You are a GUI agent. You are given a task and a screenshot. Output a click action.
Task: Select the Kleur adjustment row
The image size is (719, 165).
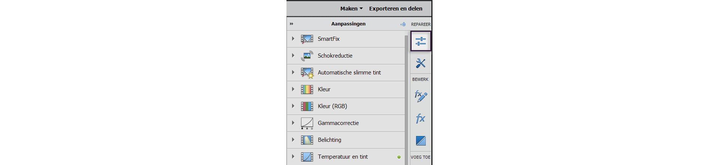point(346,89)
